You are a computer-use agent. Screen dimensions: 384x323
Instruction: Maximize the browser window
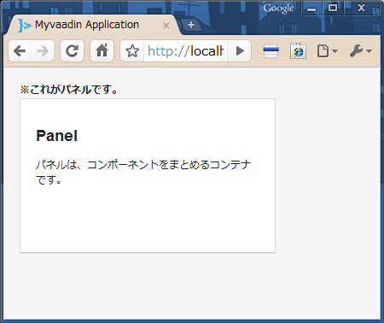click(333, 8)
